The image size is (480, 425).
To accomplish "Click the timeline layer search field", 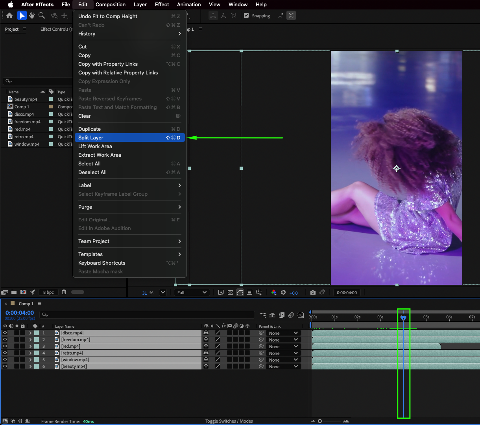I will (148, 315).
